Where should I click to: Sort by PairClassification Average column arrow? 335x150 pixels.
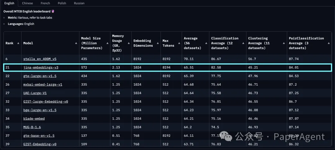(329, 43)
